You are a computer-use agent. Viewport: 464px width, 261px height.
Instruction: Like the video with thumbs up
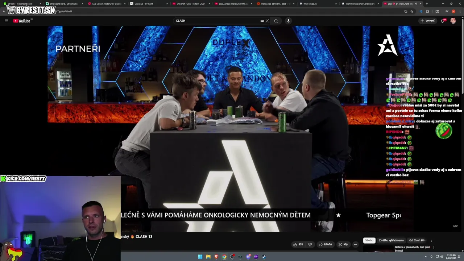click(x=298, y=244)
